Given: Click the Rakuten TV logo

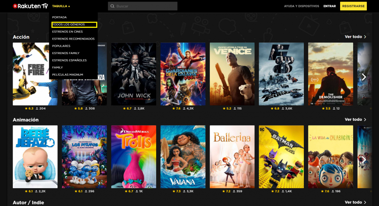Looking at the screenshot, I should coord(30,6).
